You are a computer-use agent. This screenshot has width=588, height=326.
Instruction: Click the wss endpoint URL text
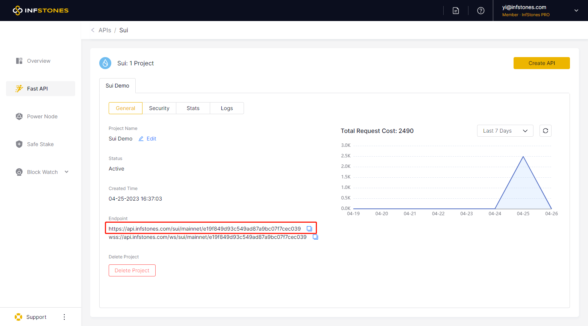pos(208,237)
